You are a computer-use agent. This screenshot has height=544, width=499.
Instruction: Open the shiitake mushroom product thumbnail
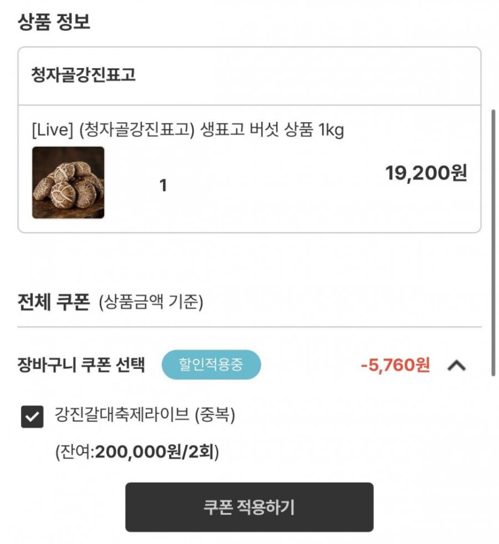pyautogui.click(x=68, y=183)
